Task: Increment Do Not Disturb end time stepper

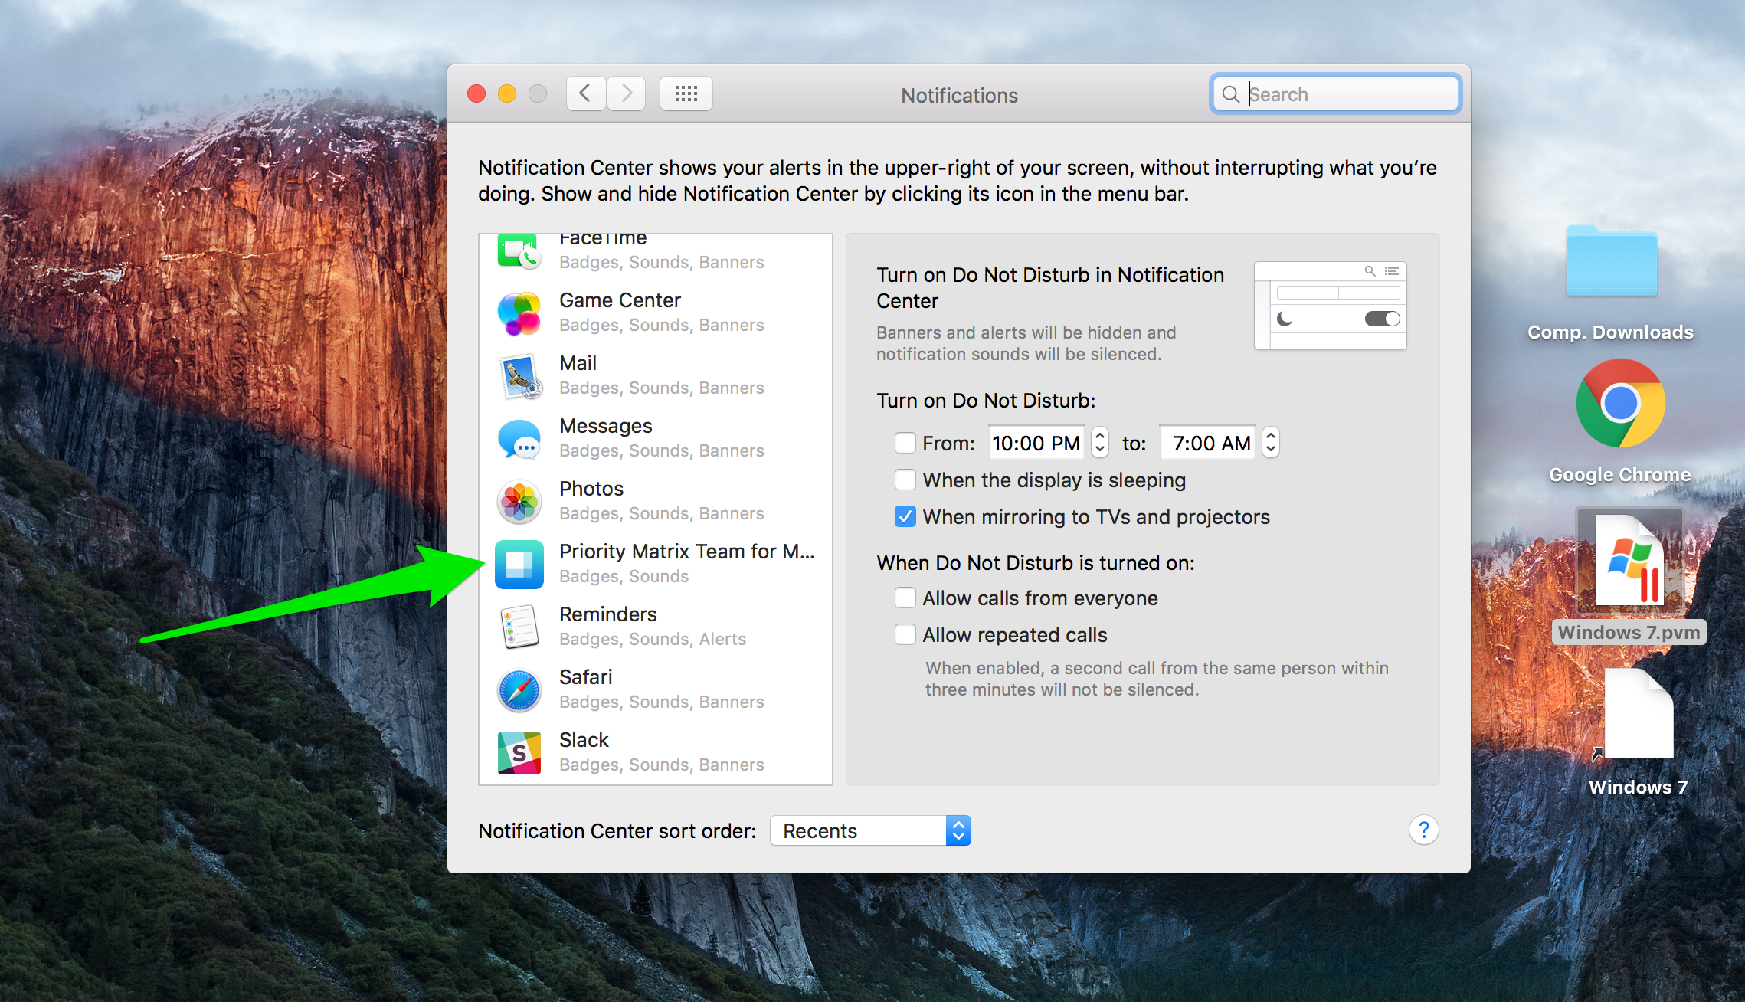Action: 1273,437
